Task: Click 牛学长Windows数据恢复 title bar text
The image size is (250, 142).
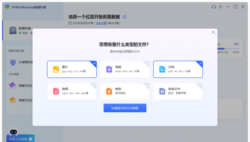Action: [29, 7]
